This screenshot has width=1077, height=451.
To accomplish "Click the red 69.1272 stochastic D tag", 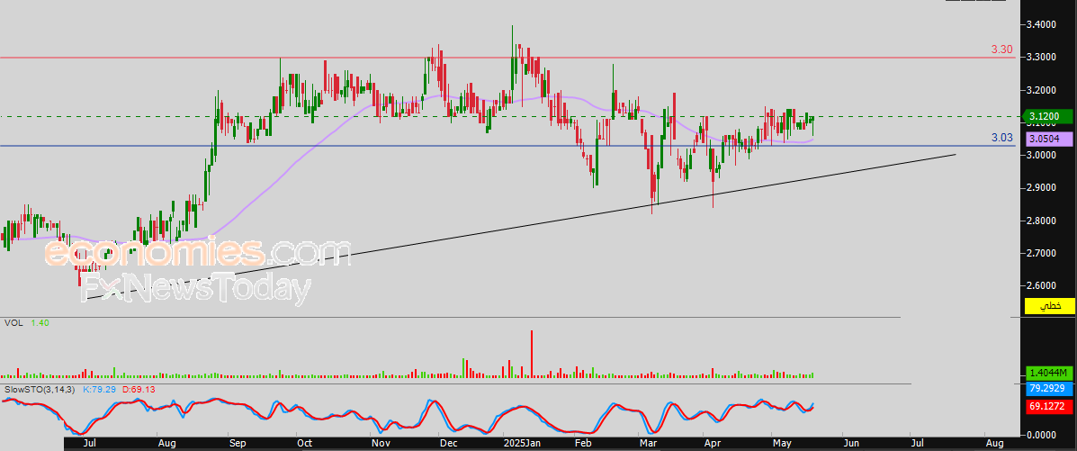I will 1049,406.
